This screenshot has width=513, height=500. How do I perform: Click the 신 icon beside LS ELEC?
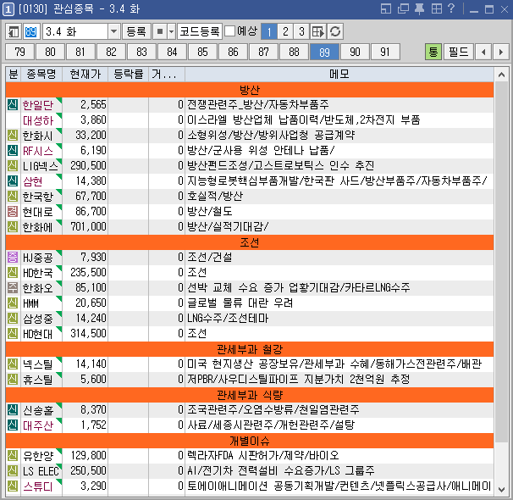tap(13, 471)
